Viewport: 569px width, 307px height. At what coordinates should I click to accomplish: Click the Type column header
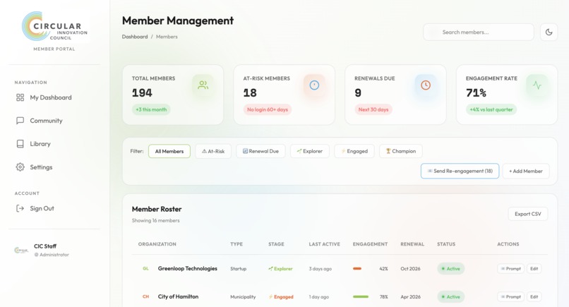(236, 244)
